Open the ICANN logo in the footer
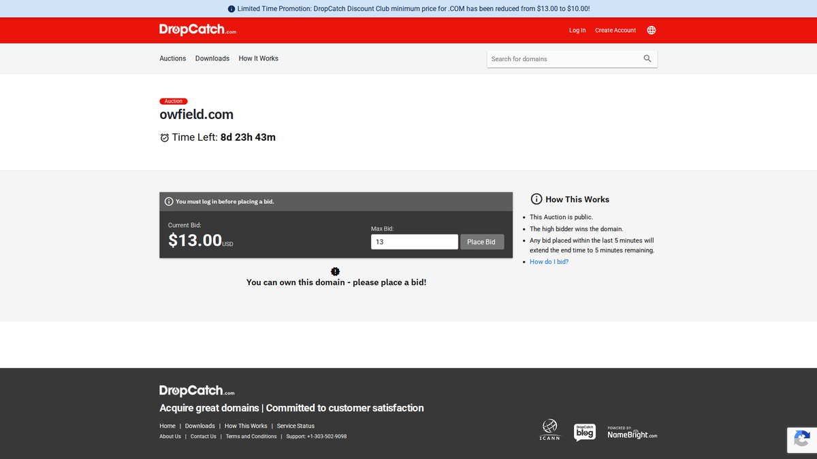This screenshot has height=459, width=817. pos(549,429)
